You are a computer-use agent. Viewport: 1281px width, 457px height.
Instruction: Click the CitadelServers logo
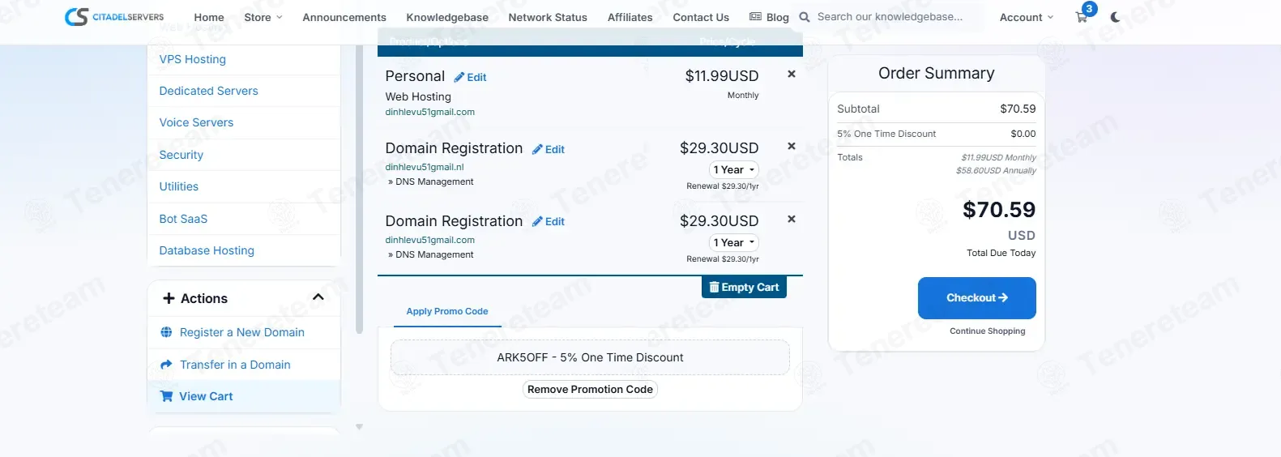(x=114, y=17)
